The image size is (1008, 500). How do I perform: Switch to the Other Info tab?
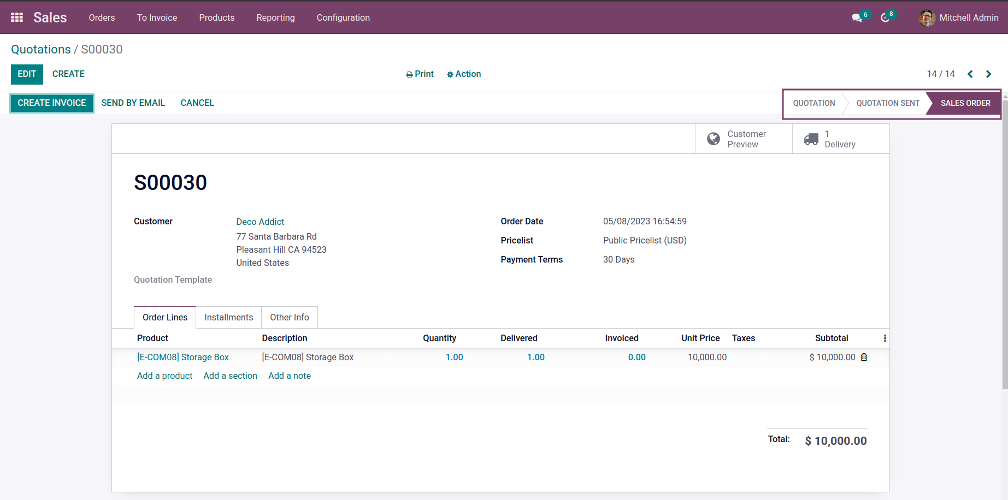[289, 318]
